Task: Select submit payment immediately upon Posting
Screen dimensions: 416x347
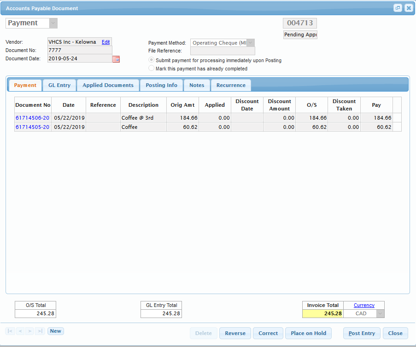Action: pyautogui.click(x=152, y=60)
